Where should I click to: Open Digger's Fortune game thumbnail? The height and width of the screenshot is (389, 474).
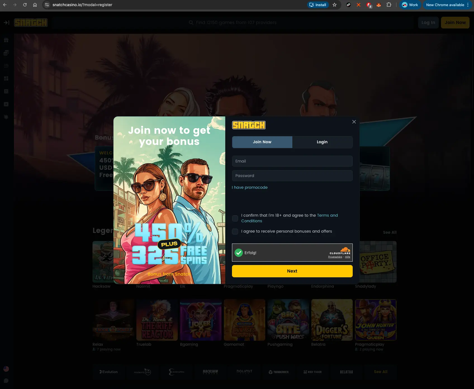point(332,320)
